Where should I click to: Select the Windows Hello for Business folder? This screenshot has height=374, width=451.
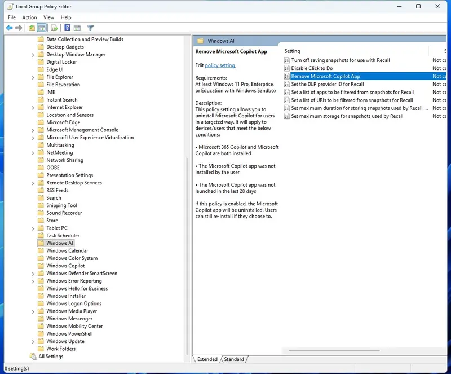pyautogui.click(x=77, y=288)
